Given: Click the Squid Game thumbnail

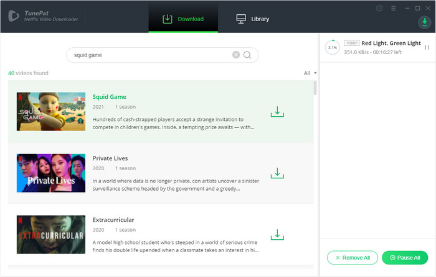Looking at the screenshot, I should pyautogui.click(x=51, y=111).
